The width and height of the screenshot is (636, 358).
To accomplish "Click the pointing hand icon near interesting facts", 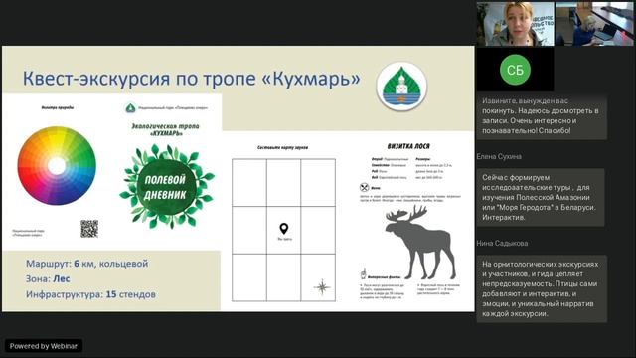I will [x=363, y=273].
